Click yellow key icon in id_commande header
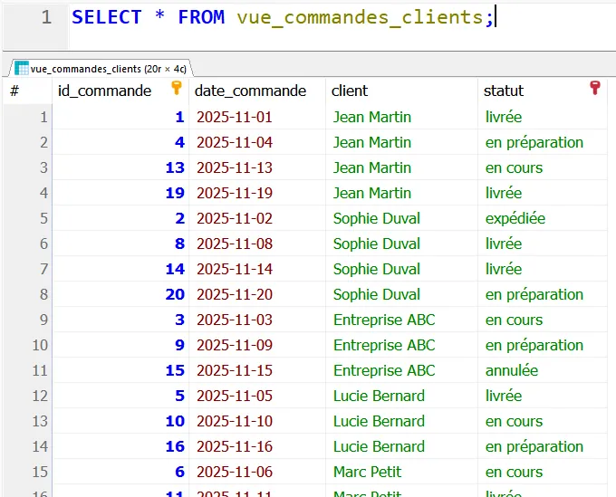The image size is (616, 497). (177, 88)
